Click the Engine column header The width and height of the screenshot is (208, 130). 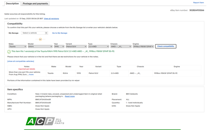click(x=177, y=67)
